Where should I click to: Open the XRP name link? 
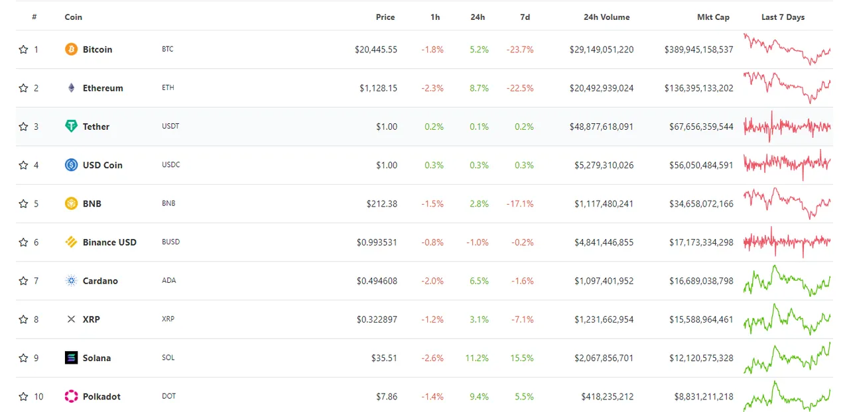pos(92,319)
